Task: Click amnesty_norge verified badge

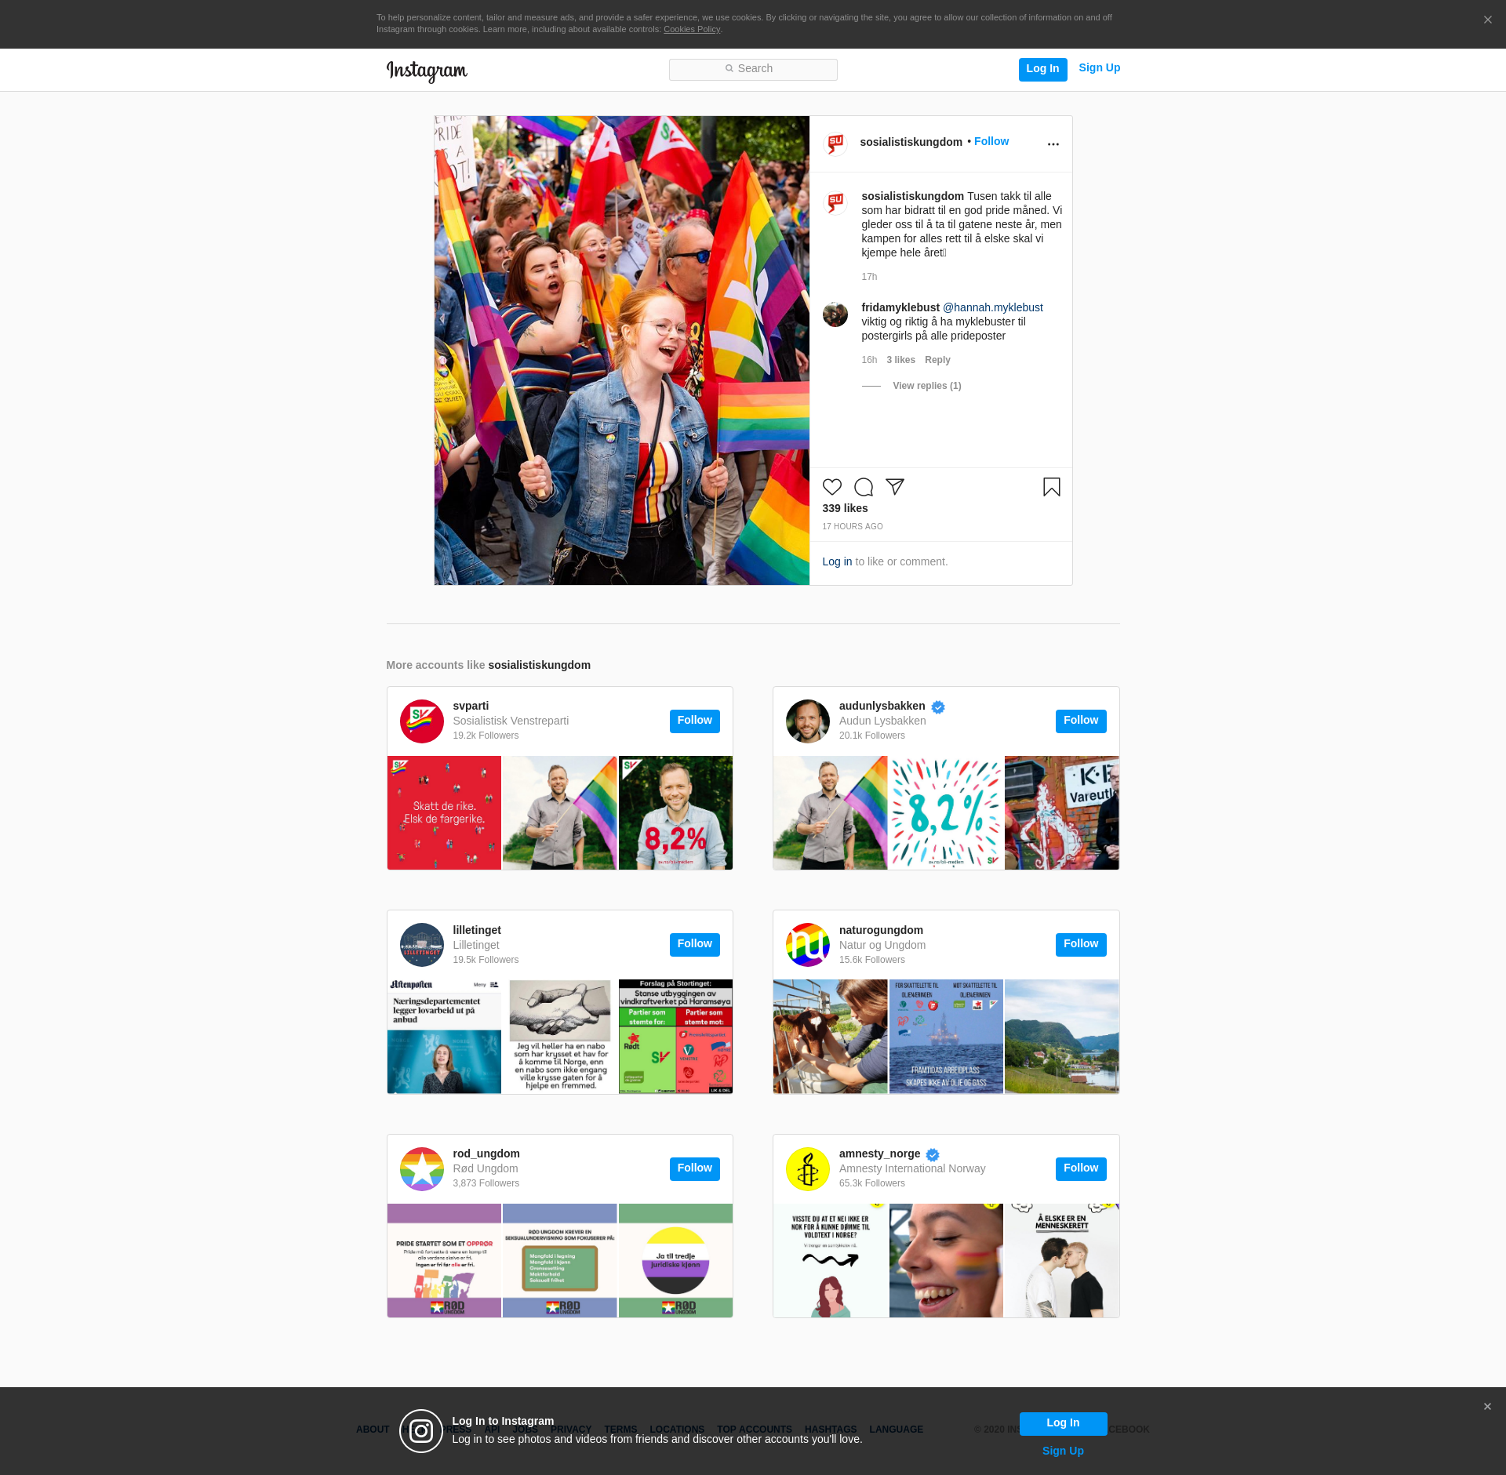Action: click(x=933, y=1155)
